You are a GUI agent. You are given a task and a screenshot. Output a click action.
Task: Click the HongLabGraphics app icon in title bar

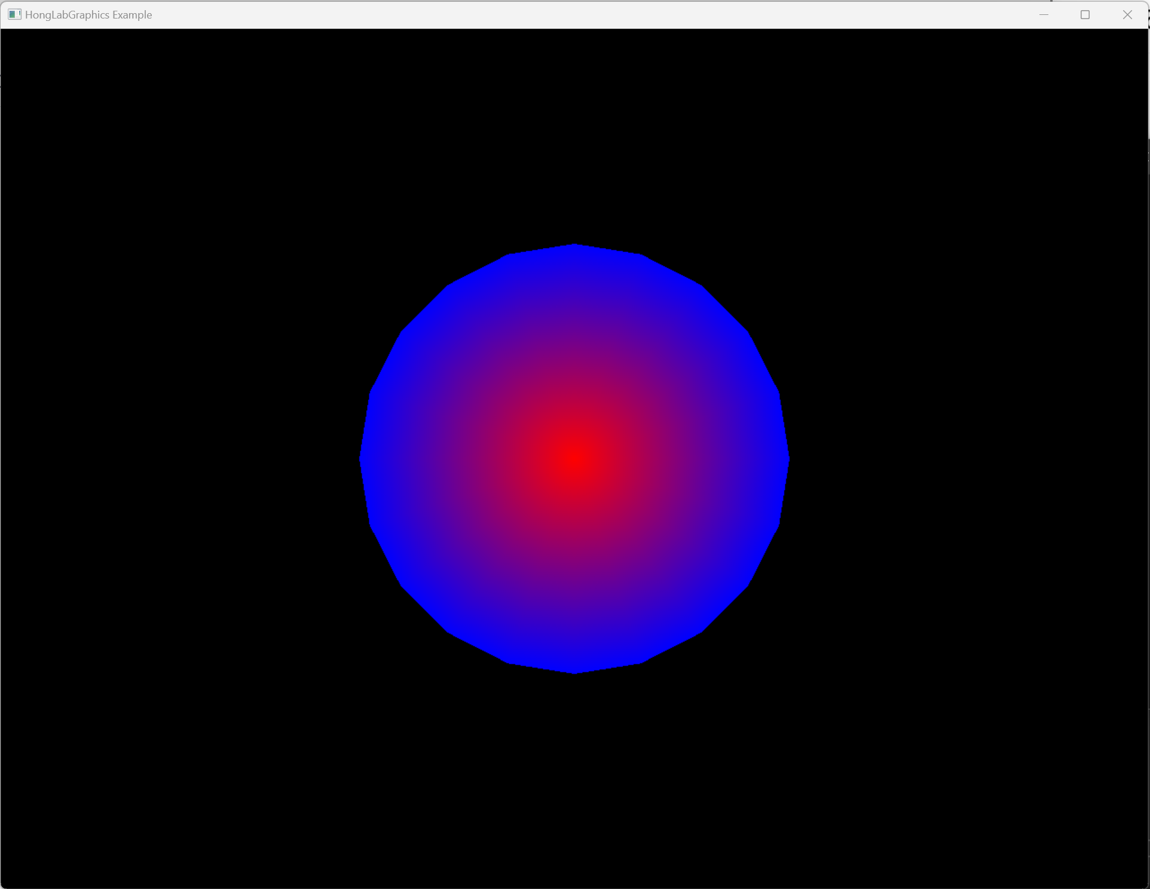click(x=14, y=14)
